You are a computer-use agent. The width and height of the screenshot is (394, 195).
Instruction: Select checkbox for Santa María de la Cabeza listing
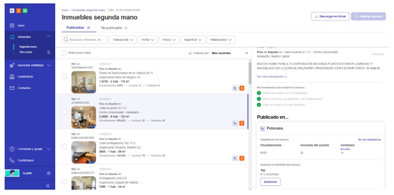coord(64,76)
